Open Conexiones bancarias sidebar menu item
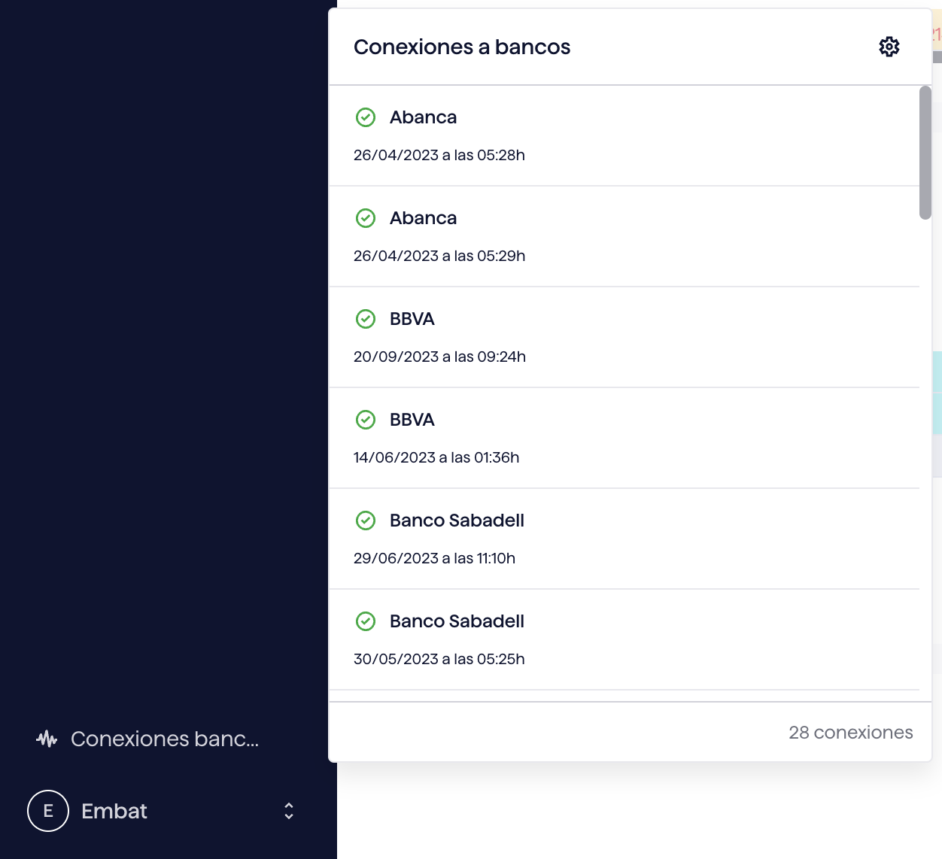This screenshot has height=859, width=942. (x=147, y=739)
